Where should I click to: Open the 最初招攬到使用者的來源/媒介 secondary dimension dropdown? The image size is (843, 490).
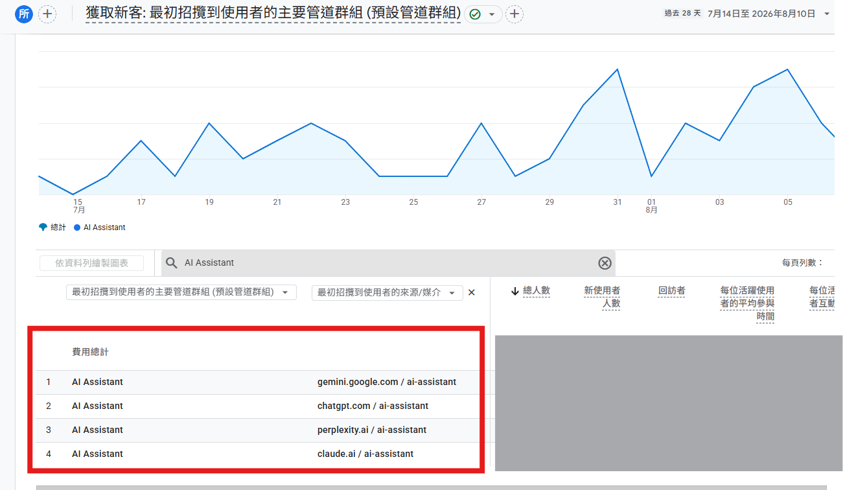click(x=387, y=292)
